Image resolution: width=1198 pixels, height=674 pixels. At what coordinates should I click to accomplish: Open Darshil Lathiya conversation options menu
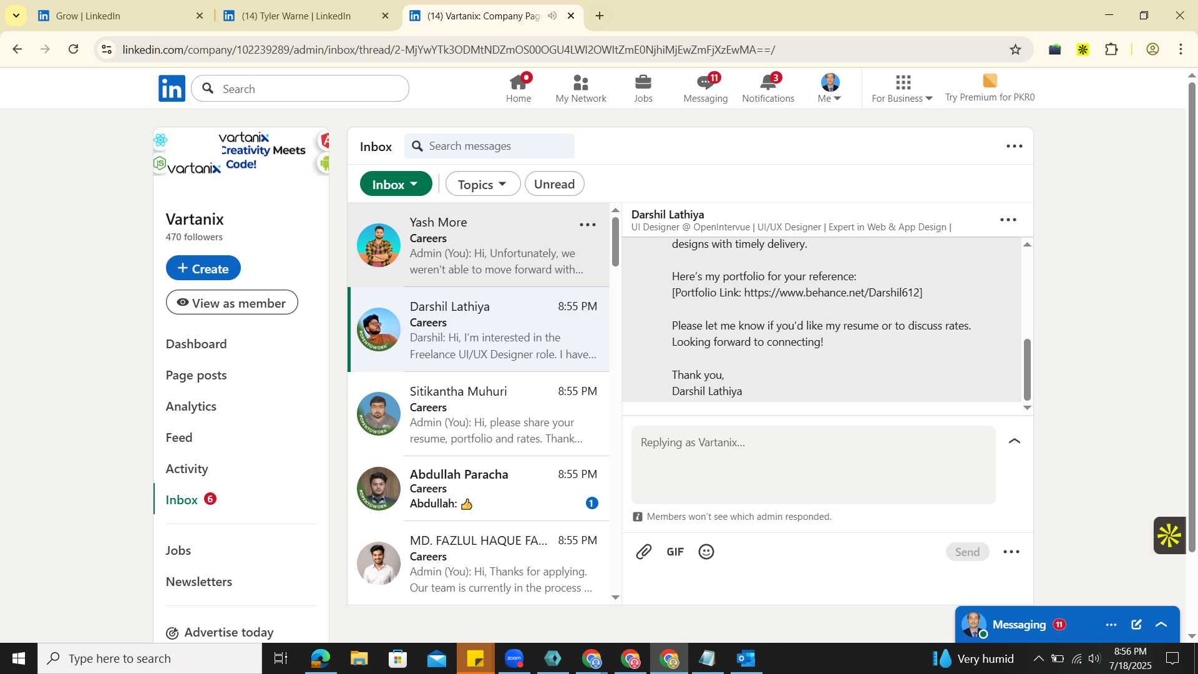(1008, 220)
